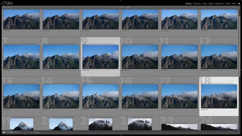This screenshot has width=242, height=136.
Task: Open the Slideshow module
Action: click(219, 3)
